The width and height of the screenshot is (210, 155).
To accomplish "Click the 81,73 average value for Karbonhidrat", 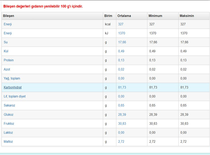I will tap(122, 87).
